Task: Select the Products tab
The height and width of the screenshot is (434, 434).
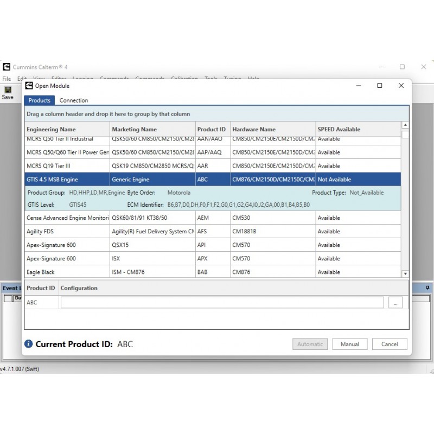Action: 39,100
